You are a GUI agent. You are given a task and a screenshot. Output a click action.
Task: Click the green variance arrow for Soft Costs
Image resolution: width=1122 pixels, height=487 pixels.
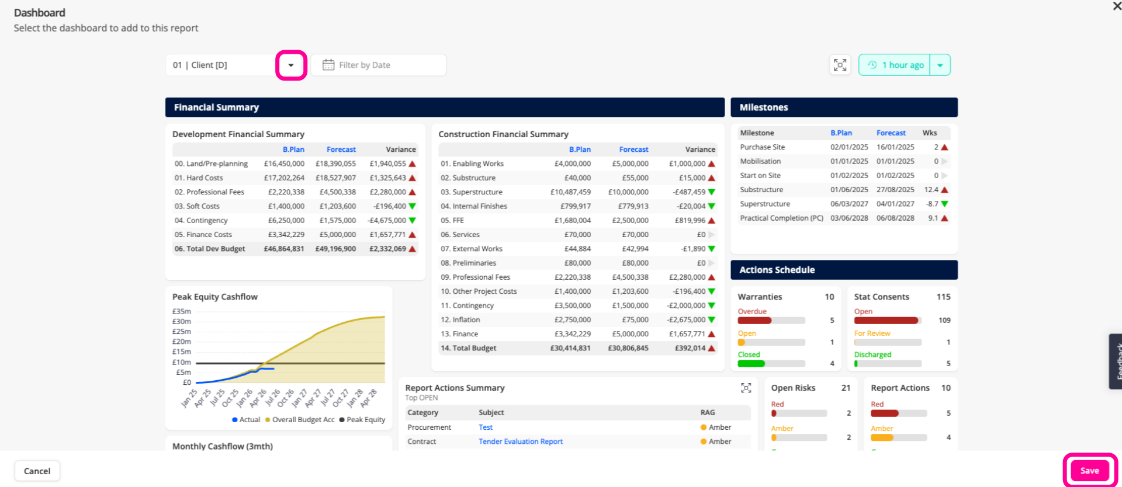412,206
